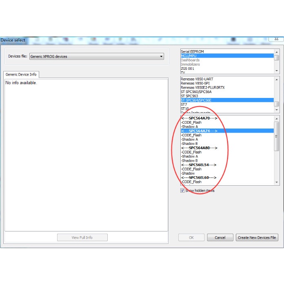
Task: Select the SPC56EL54 device entry
Action: [x=199, y=165]
